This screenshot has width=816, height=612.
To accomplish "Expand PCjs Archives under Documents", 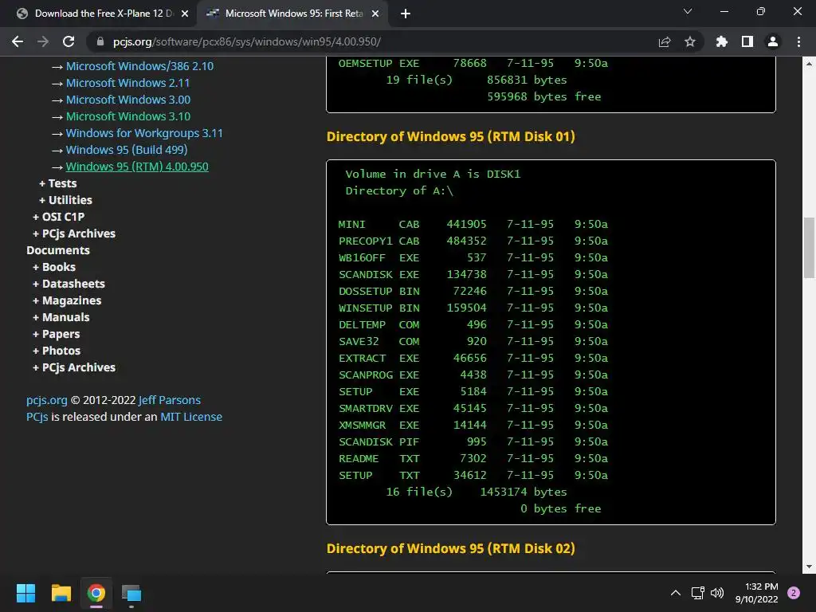I will coord(74,367).
